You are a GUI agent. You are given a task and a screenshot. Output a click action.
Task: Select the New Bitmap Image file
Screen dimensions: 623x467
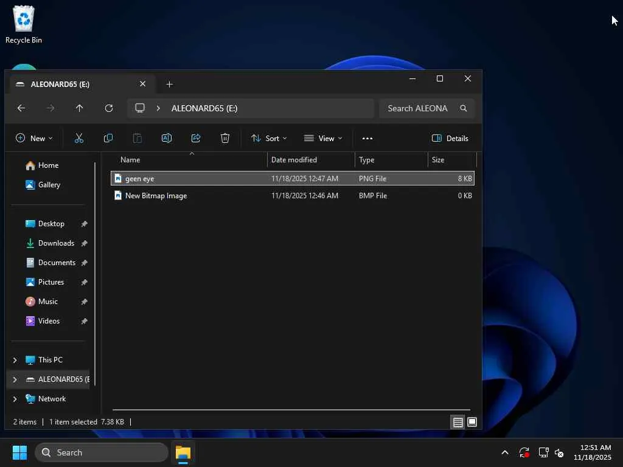click(x=156, y=196)
